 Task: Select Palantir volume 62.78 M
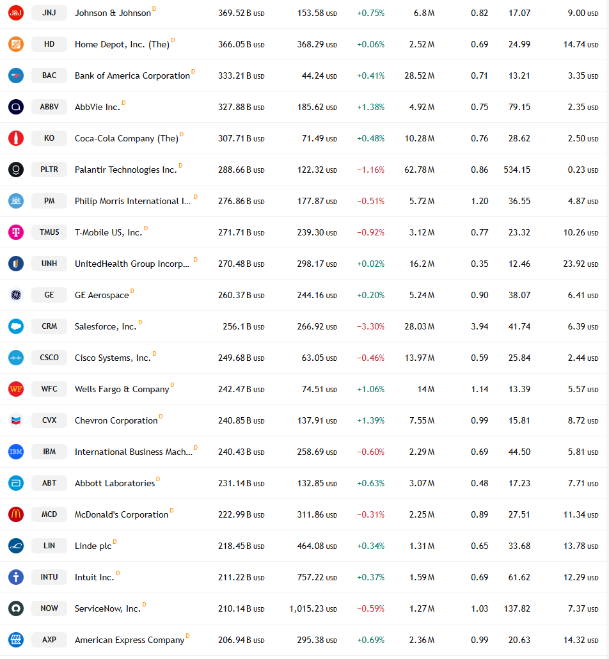[420, 170]
